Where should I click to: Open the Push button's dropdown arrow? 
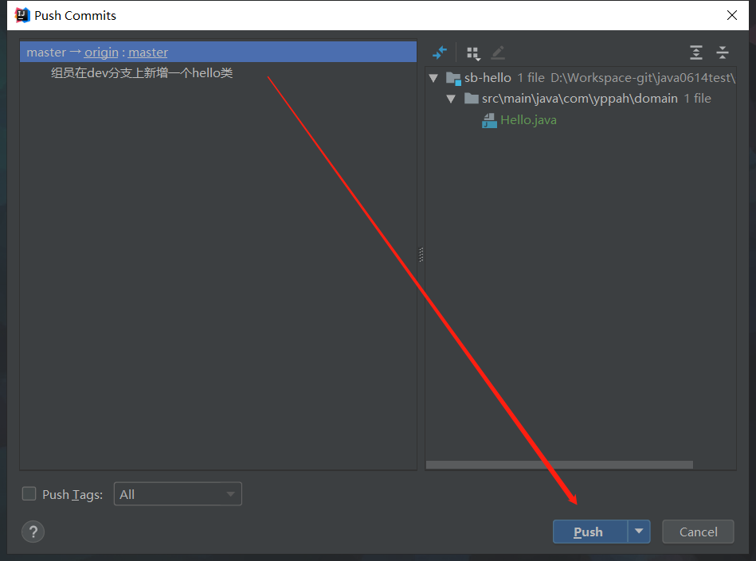(x=639, y=532)
